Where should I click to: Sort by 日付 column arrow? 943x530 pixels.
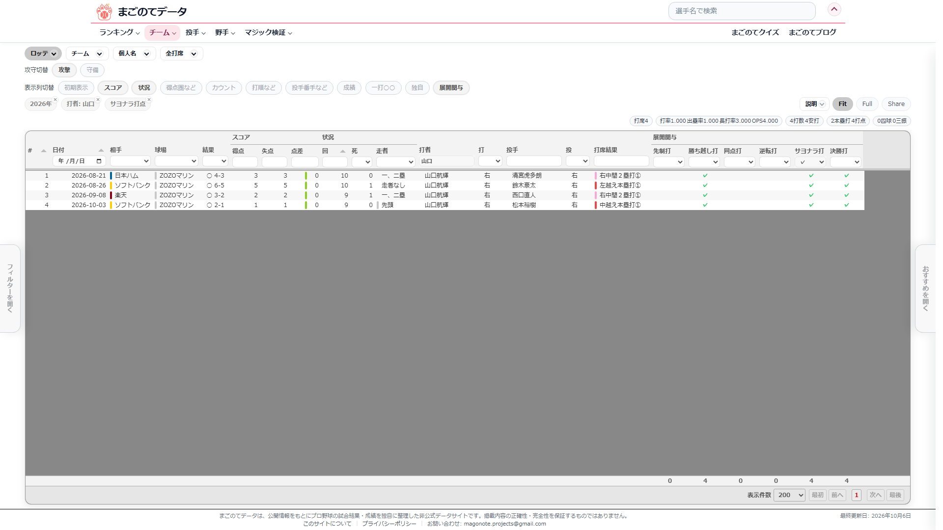(101, 150)
